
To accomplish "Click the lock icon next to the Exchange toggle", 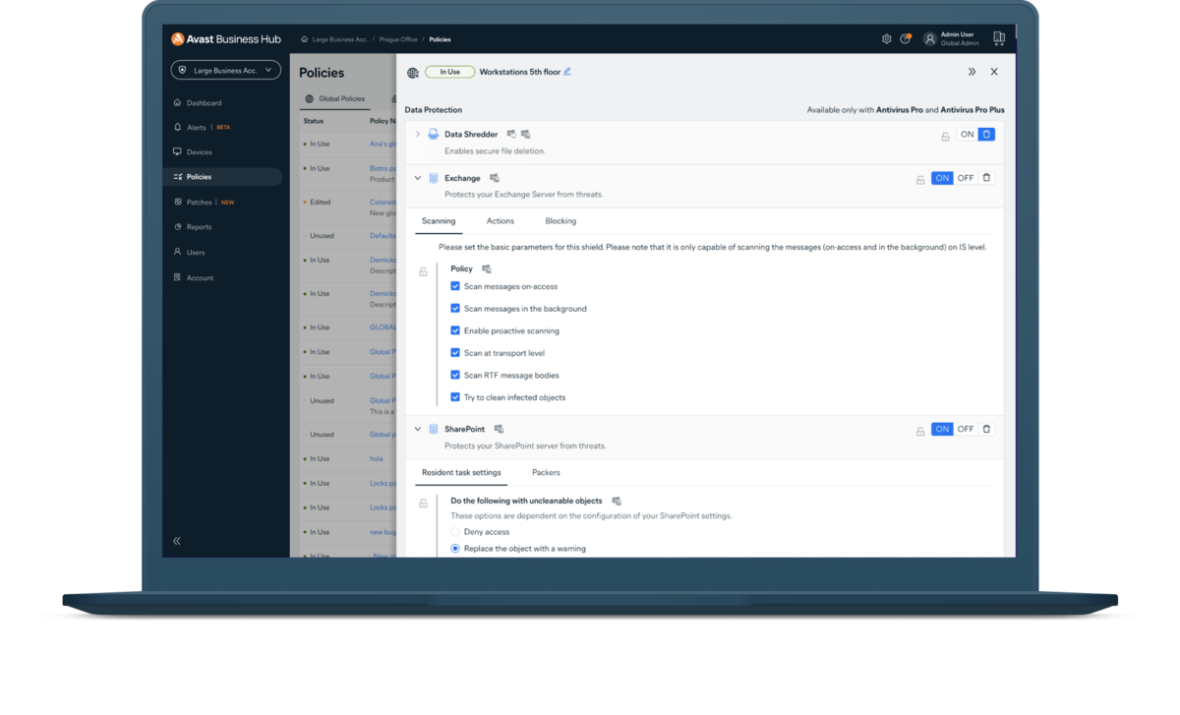I will click(919, 177).
